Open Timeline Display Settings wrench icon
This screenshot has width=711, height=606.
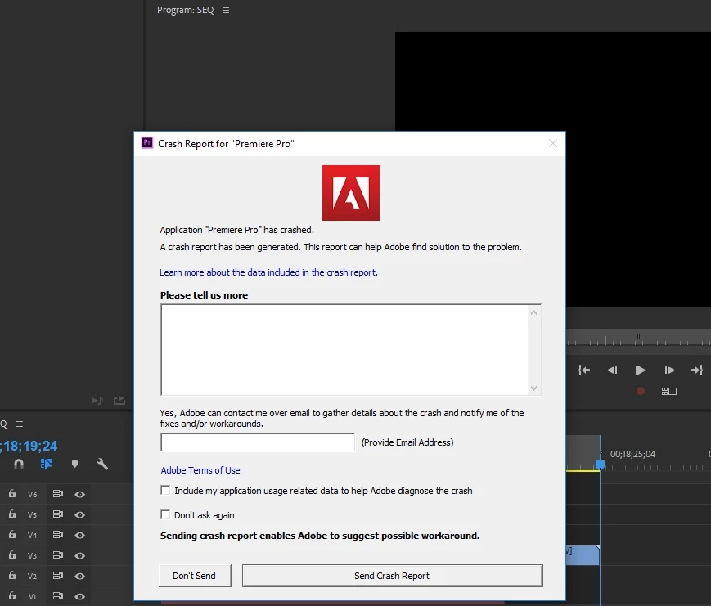pyautogui.click(x=102, y=465)
